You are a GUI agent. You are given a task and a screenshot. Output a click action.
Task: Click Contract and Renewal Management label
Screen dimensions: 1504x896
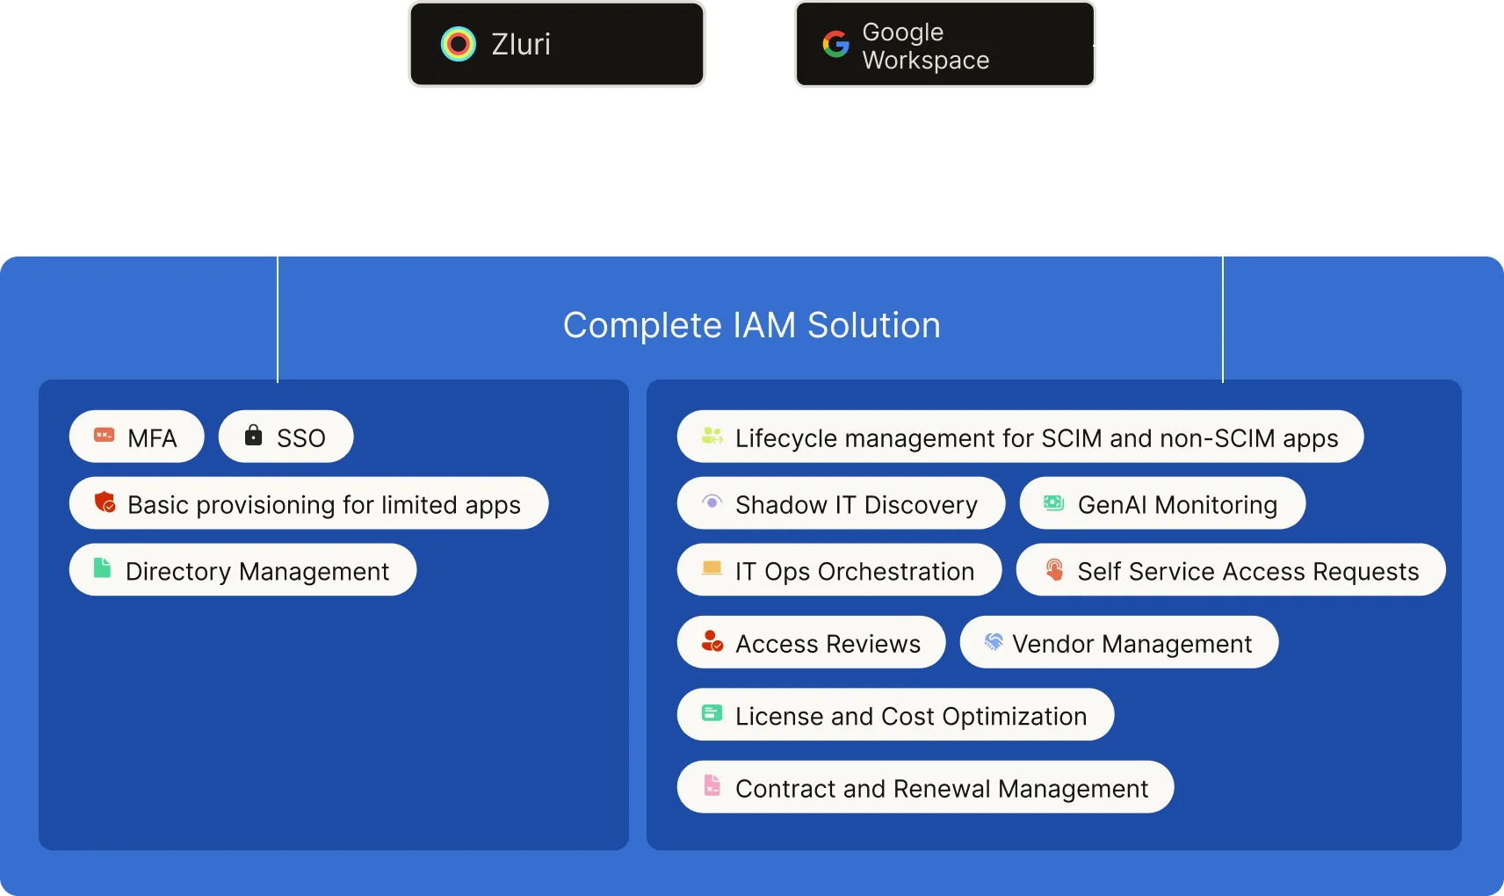942,789
